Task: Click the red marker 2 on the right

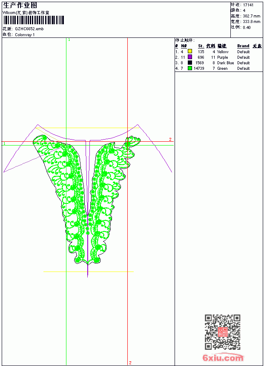Action: point(170,139)
